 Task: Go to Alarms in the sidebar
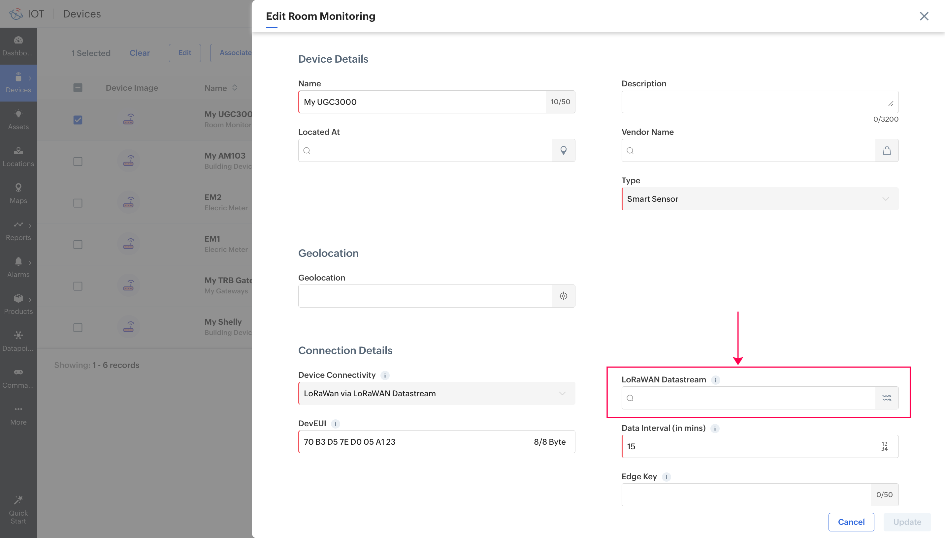(18, 268)
